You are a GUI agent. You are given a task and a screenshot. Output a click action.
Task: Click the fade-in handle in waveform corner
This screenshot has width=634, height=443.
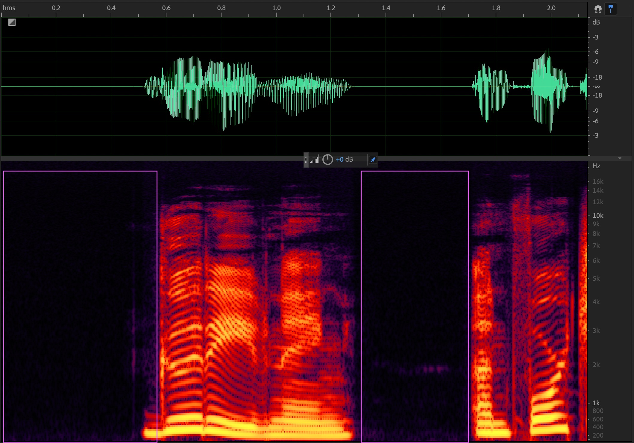(x=12, y=22)
